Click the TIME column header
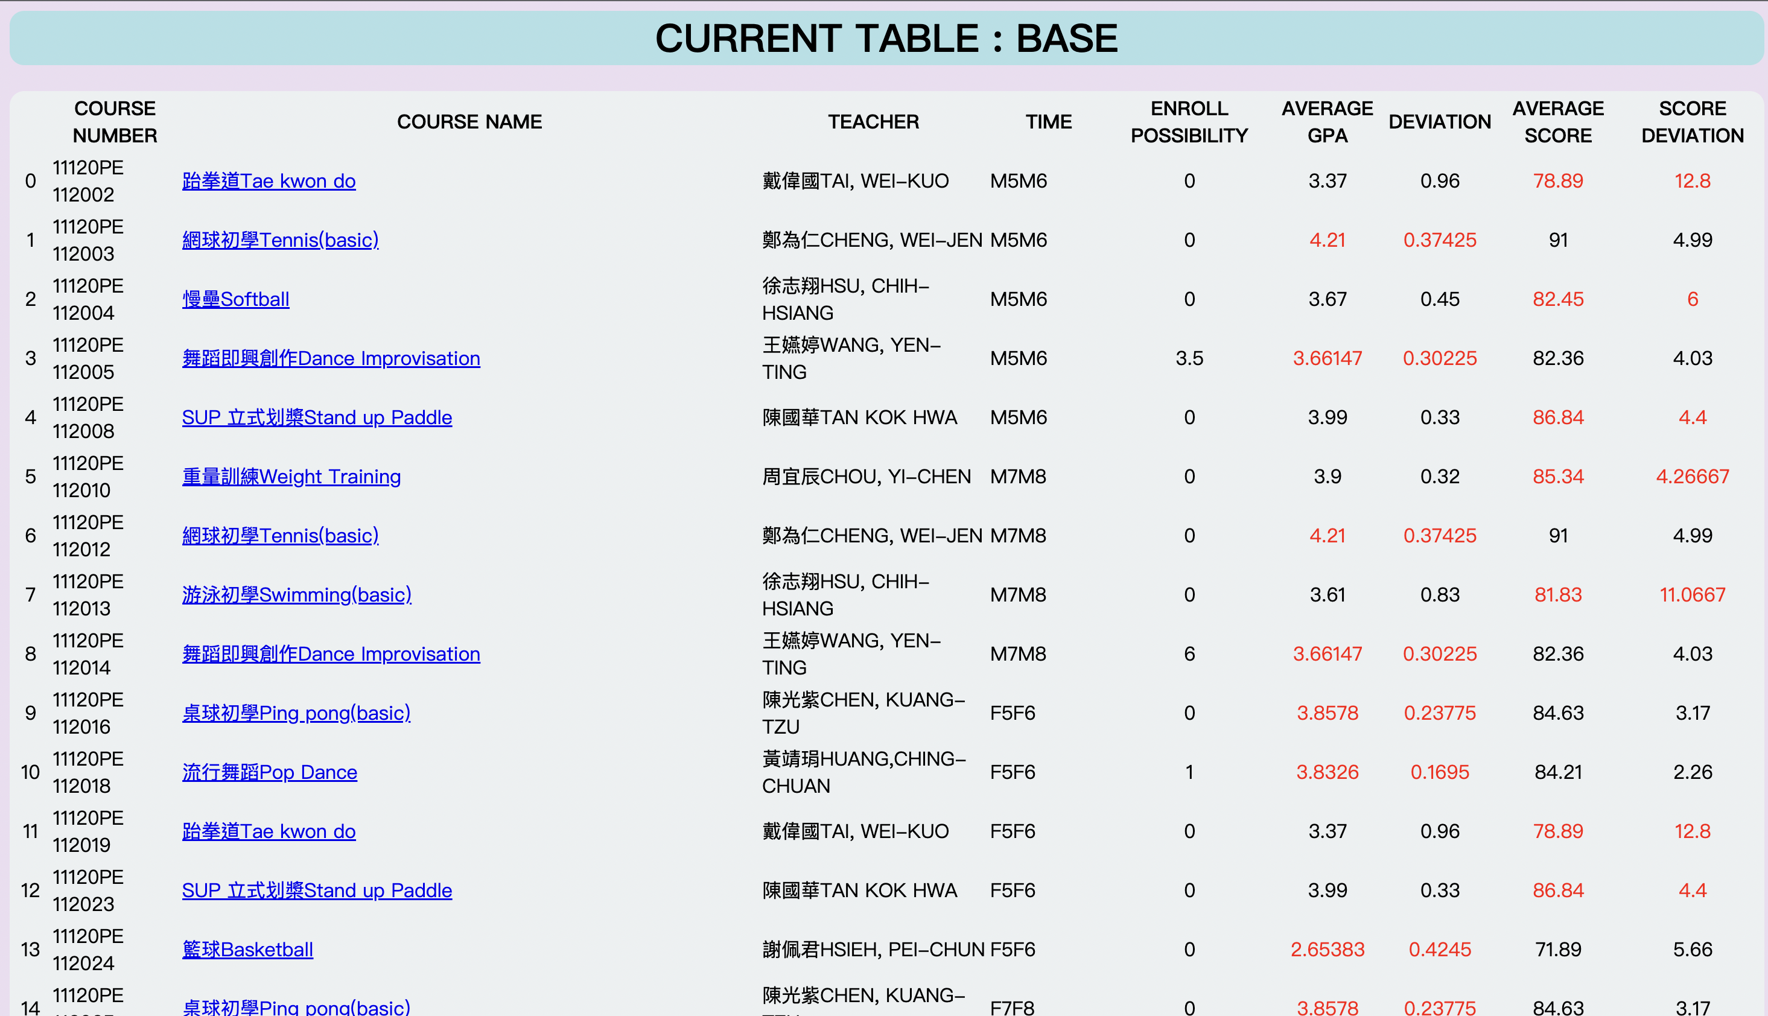1768x1016 pixels. click(x=1049, y=122)
